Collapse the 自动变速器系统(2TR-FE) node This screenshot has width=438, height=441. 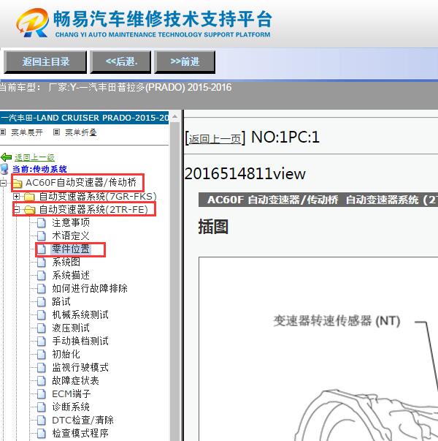click(x=16, y=210)
